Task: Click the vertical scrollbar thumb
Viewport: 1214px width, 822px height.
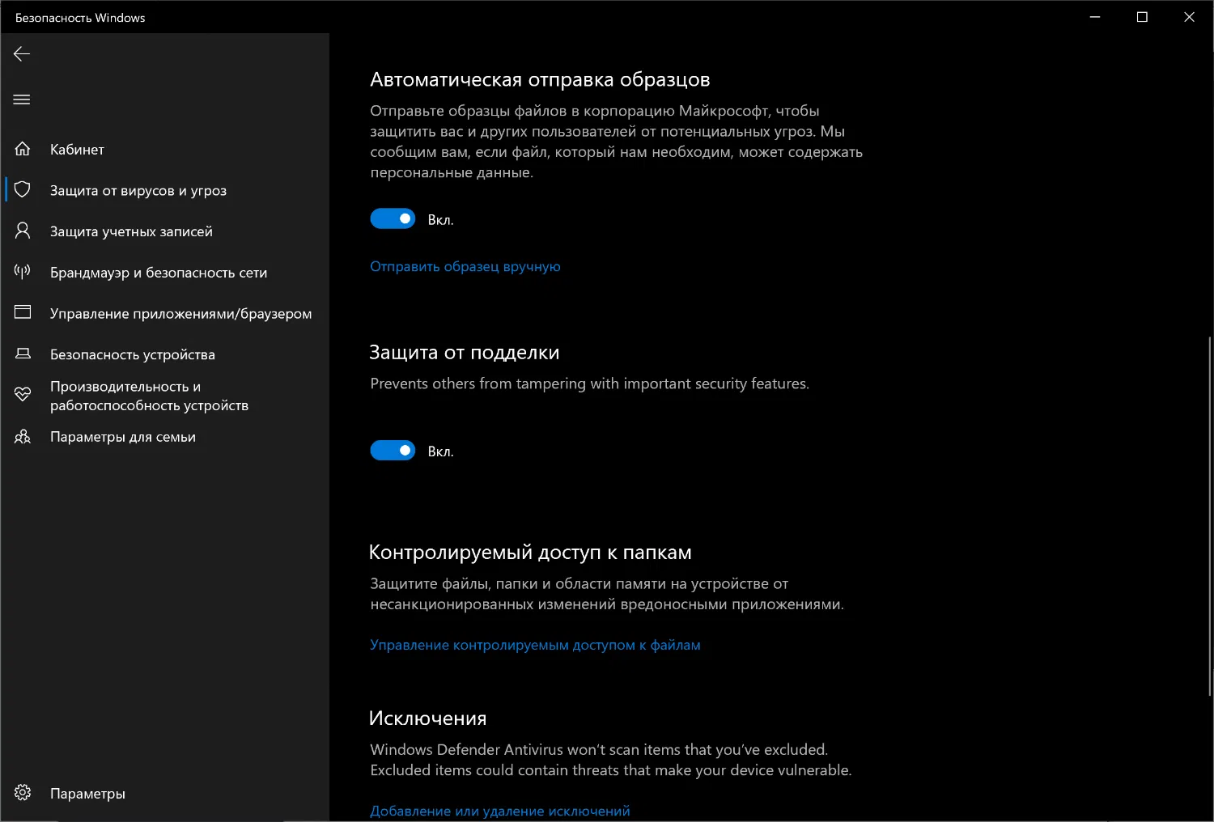Action: (x=1210, y=516)
